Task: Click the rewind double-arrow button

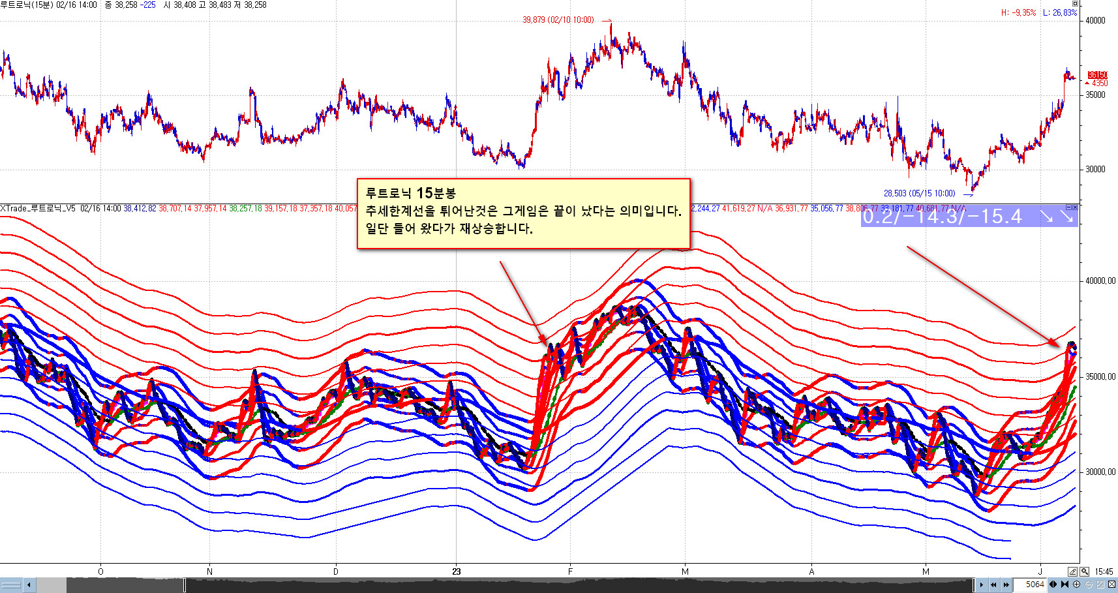Action: [x=993, y=585]
